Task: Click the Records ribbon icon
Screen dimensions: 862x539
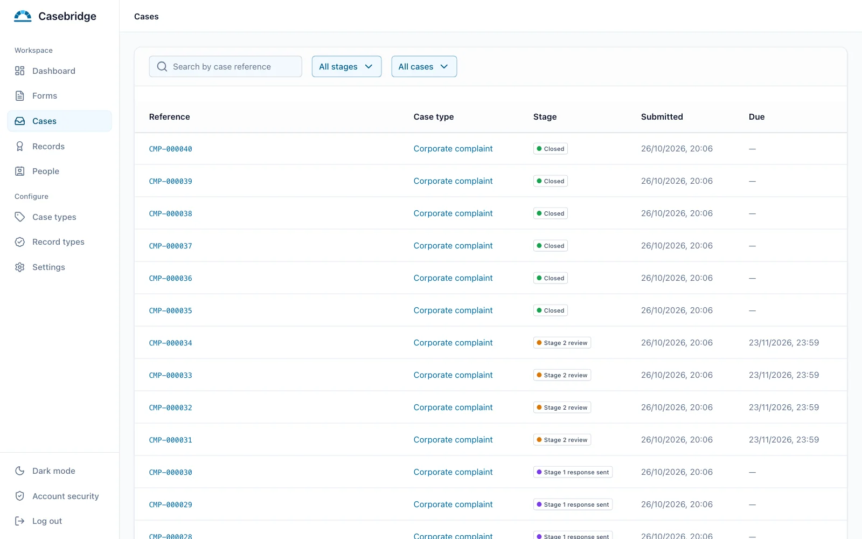Action: (x=20, y=146)
